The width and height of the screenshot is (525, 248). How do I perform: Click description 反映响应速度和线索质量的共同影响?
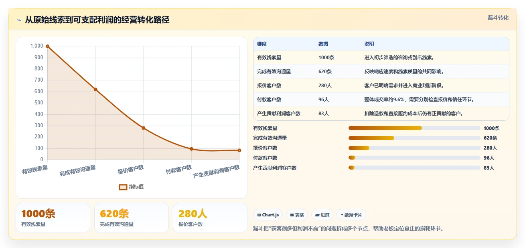[404, 72]
